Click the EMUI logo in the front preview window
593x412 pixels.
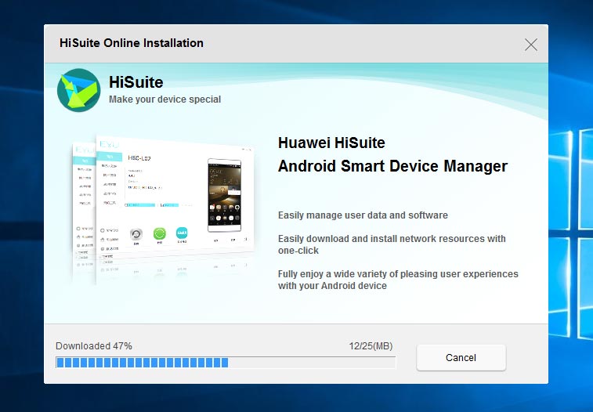coord(109,145)
